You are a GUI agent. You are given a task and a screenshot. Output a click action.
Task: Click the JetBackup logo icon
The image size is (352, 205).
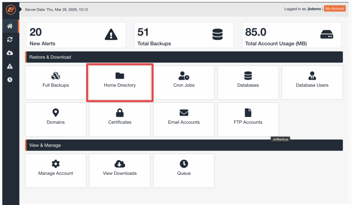[11, 10]
